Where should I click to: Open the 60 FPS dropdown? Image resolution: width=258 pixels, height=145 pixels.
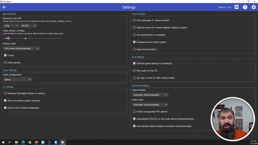(29, 26)
